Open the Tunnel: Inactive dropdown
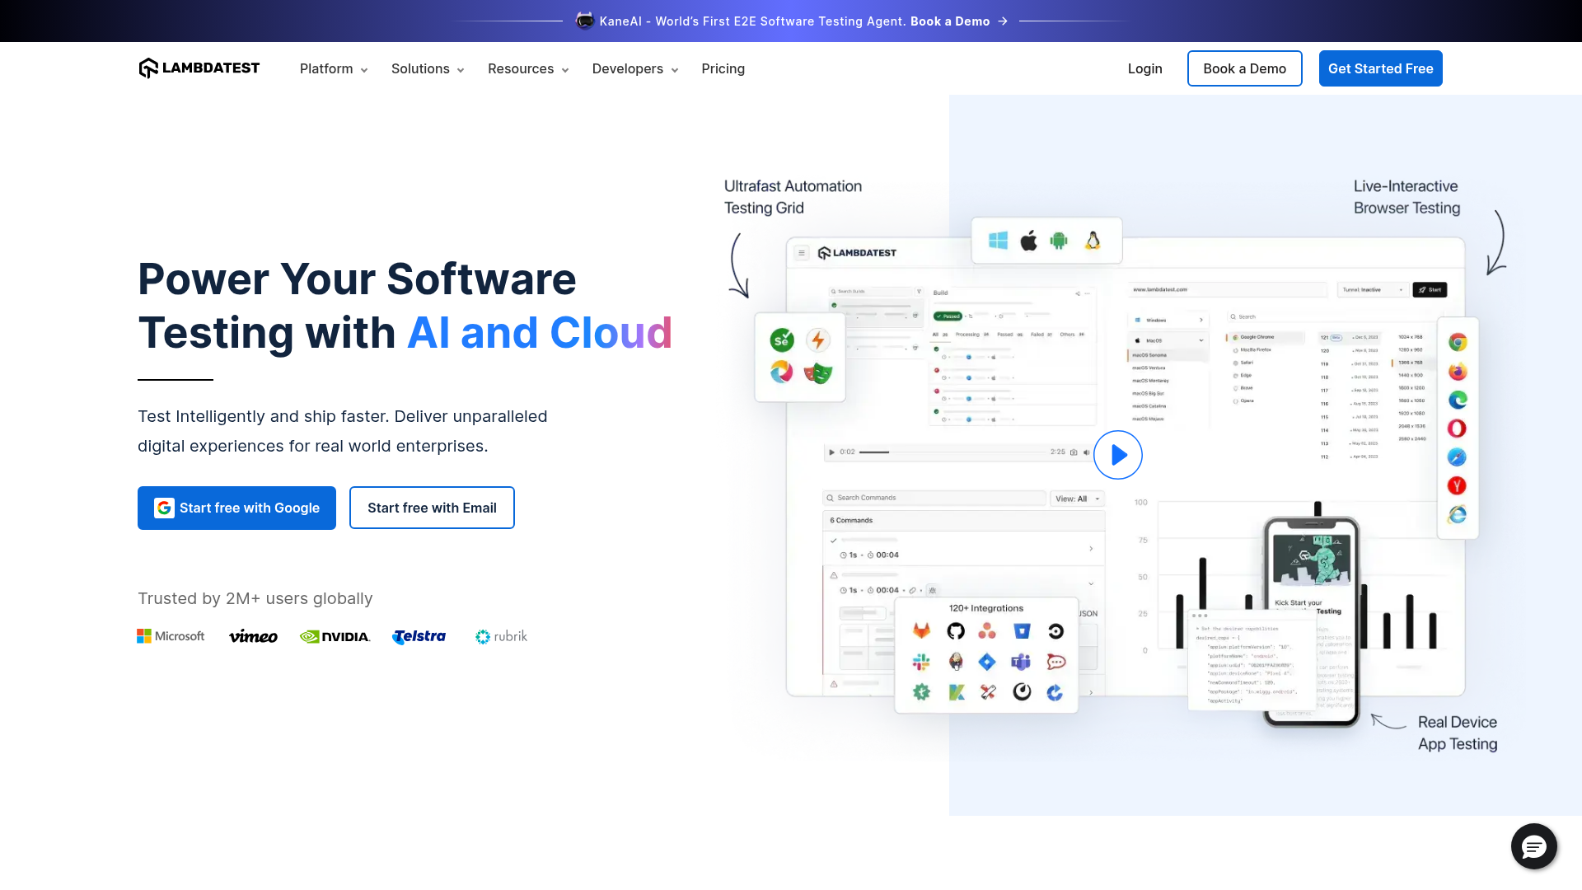Viewport: 1582px width, 890px height. coord(1372,290)
